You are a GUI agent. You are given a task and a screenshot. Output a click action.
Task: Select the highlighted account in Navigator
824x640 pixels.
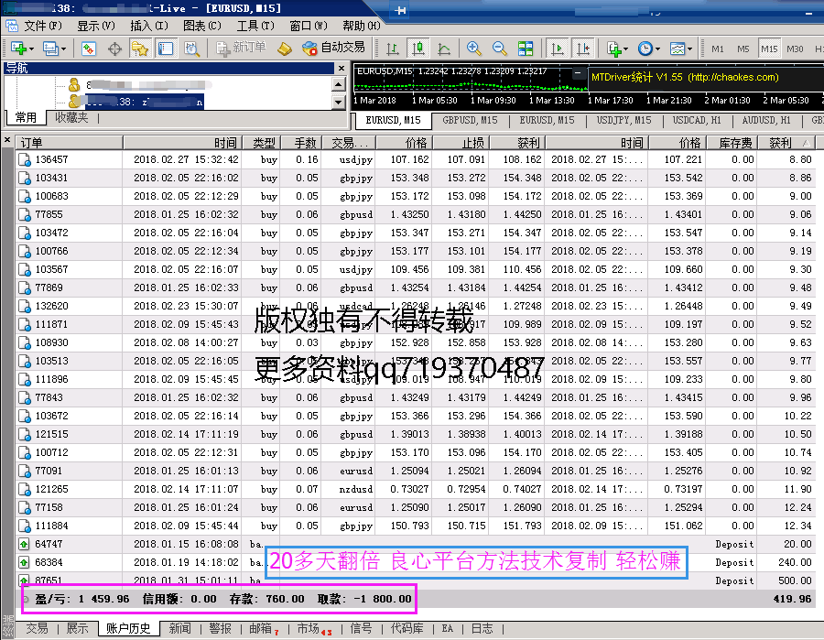pos(143,102)
